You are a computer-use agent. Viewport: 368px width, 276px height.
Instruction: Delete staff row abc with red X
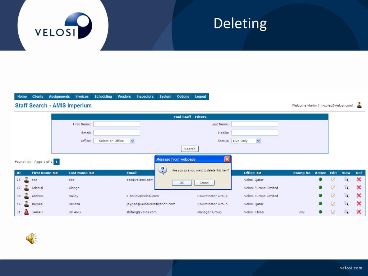[x=359, y=179]
